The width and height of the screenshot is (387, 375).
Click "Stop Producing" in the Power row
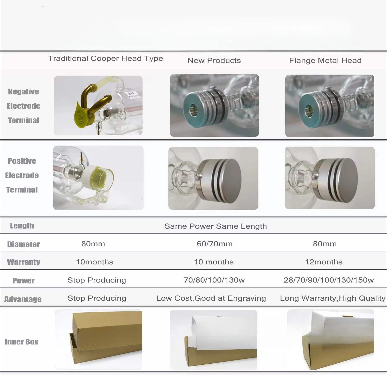(x=97, y=280)
